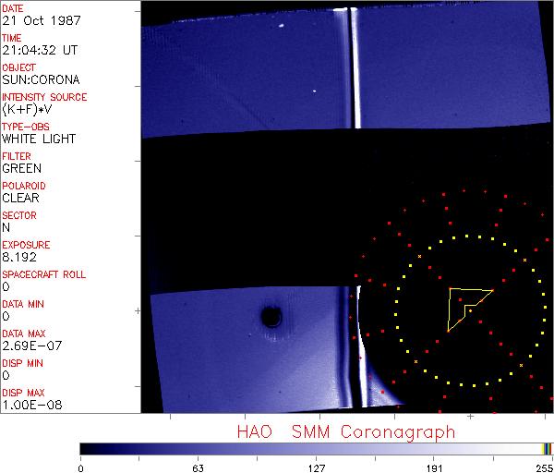Viewport: 554px width, 473px height.
Task: Click the color bar at value 127
Action: pos(316,448)
